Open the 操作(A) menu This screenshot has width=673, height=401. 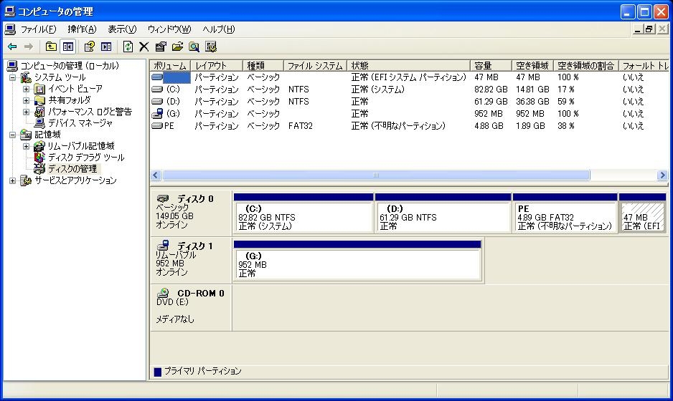[82, 29]
